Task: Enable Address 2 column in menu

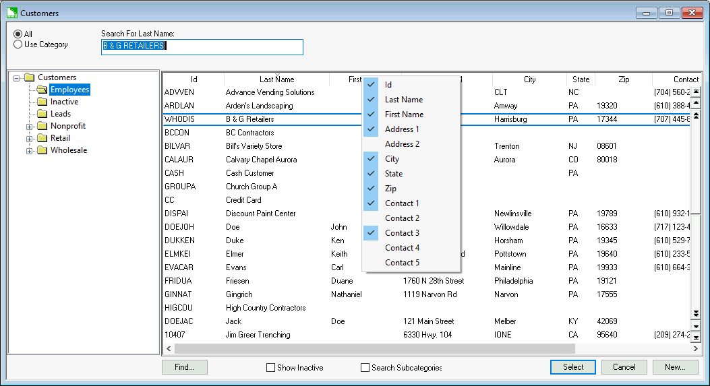Action: point(402,144)
